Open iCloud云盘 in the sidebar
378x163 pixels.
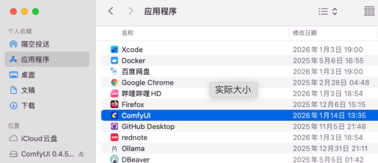(x=39, y=139)
